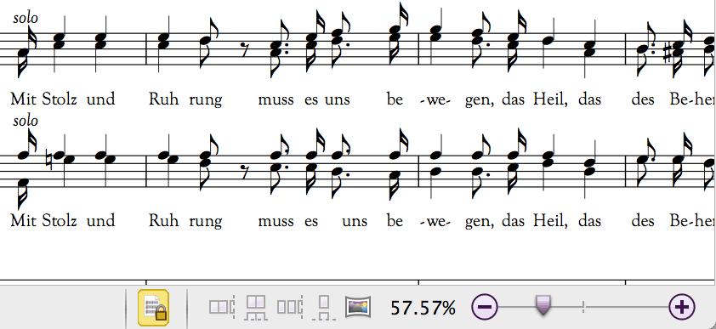Select lyric 'Stolz' under the top staff
Screen dimensions: 716x329
tap(60, 99)
